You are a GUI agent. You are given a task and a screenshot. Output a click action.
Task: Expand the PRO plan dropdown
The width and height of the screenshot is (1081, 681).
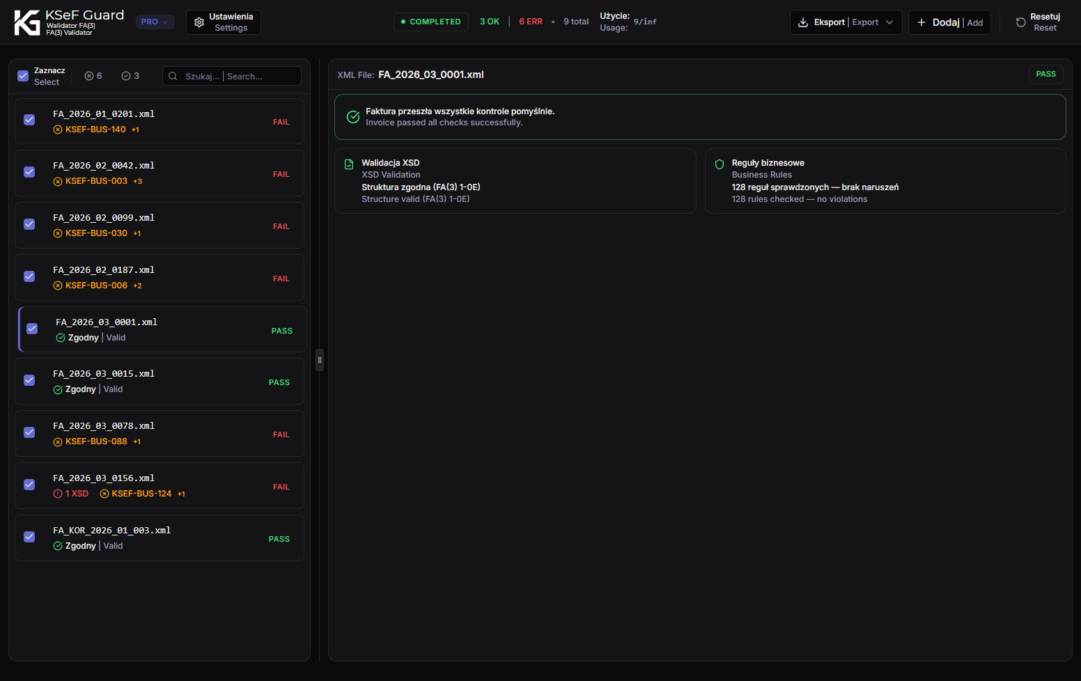[155, 22]
